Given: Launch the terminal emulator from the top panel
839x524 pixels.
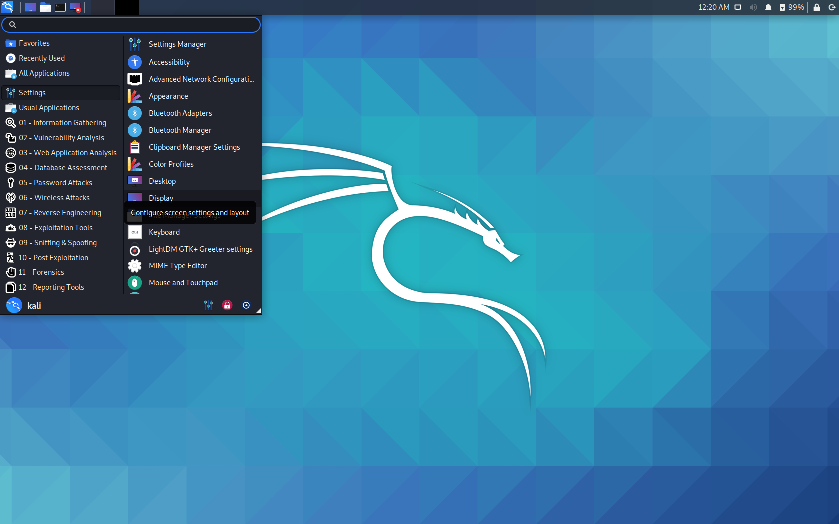Looking at the screenshot, I should click(x=60, y=7).
